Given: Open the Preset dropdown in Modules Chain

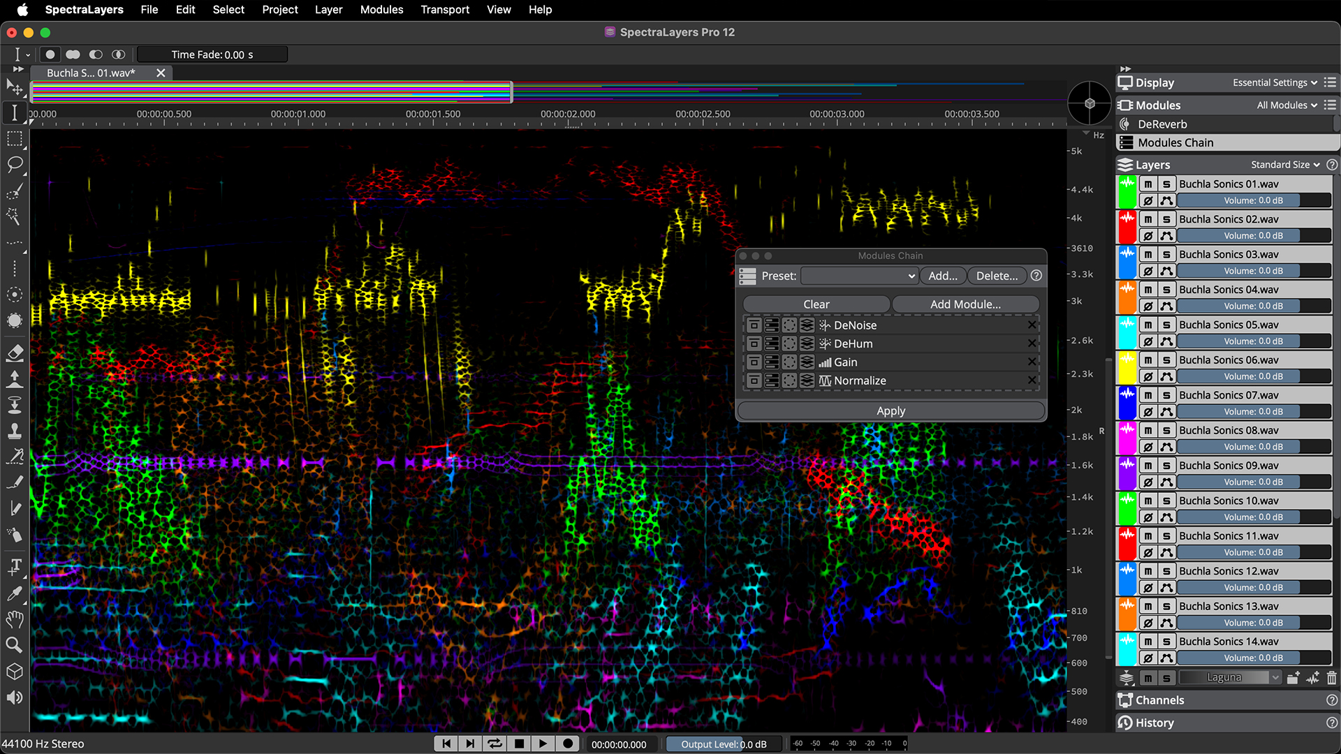Looking at the screenshot, I should tap(859, 276).
